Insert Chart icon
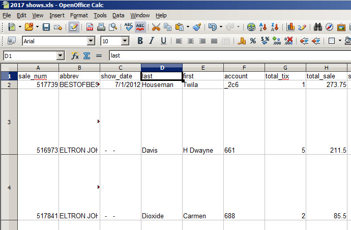Image resolution: width=351 pixels, height=230 pixels. [x=290, y=27]
